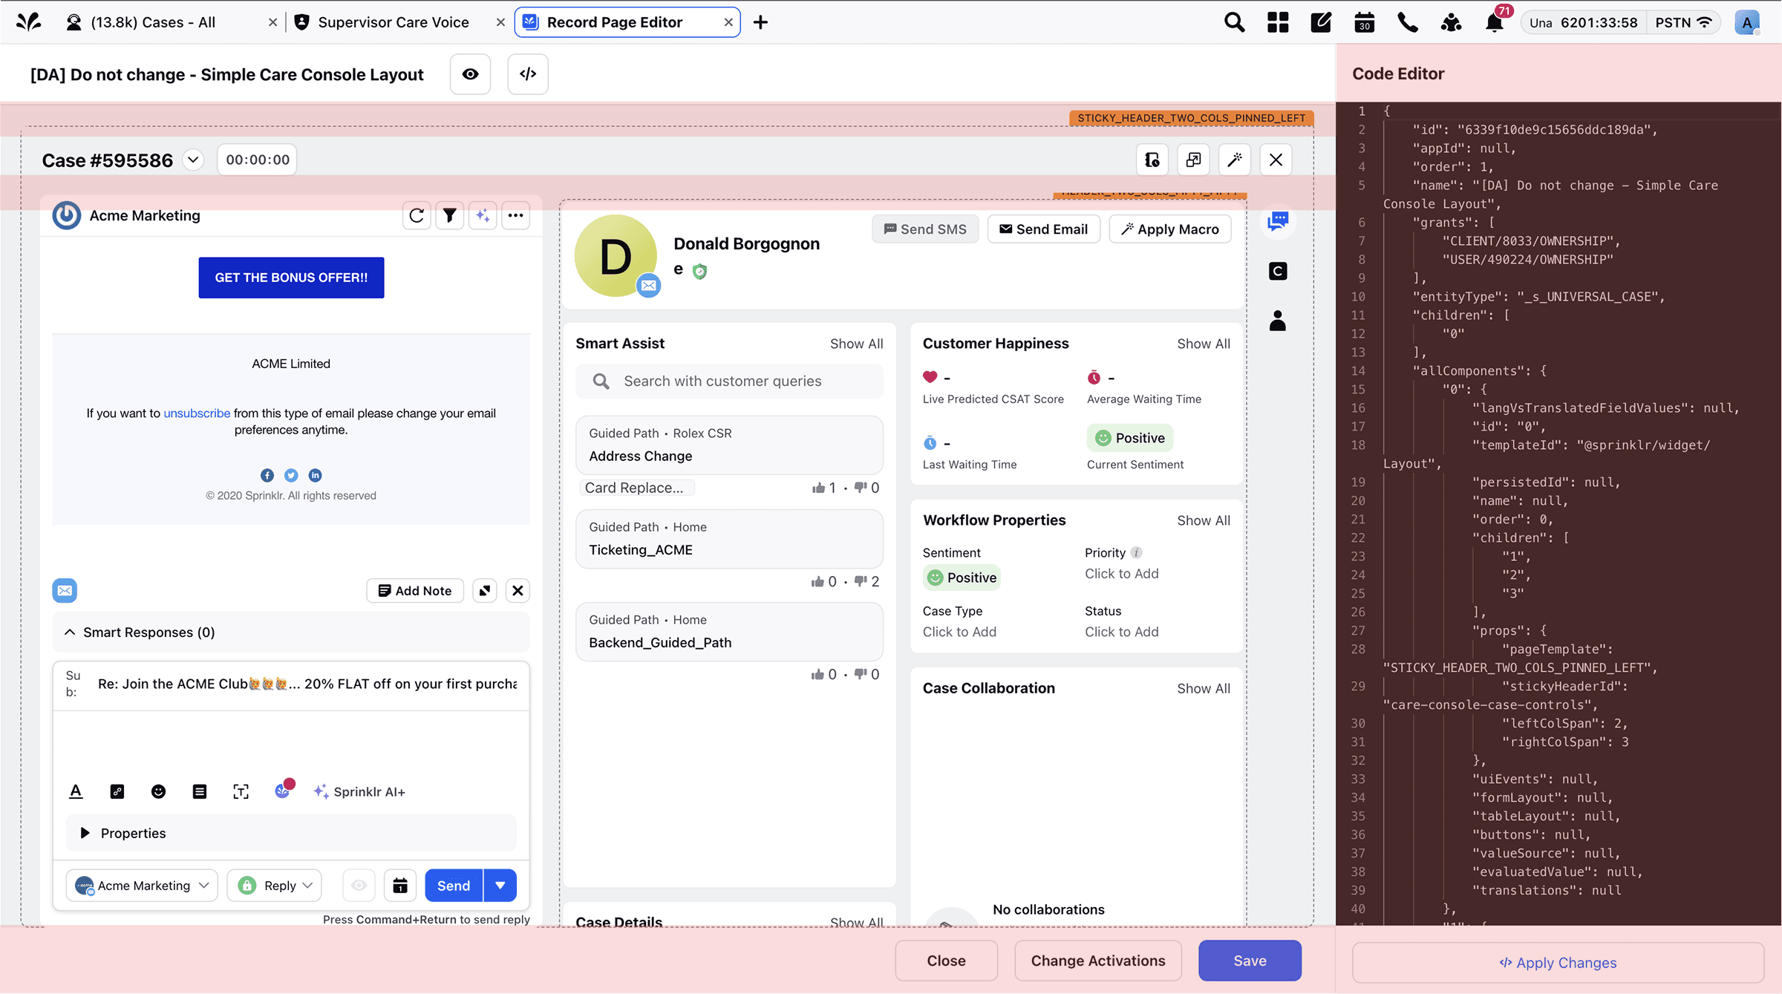Open the calendar icon in top bar
This screenshot has height=994, width=1782.
click(1365, 22)
